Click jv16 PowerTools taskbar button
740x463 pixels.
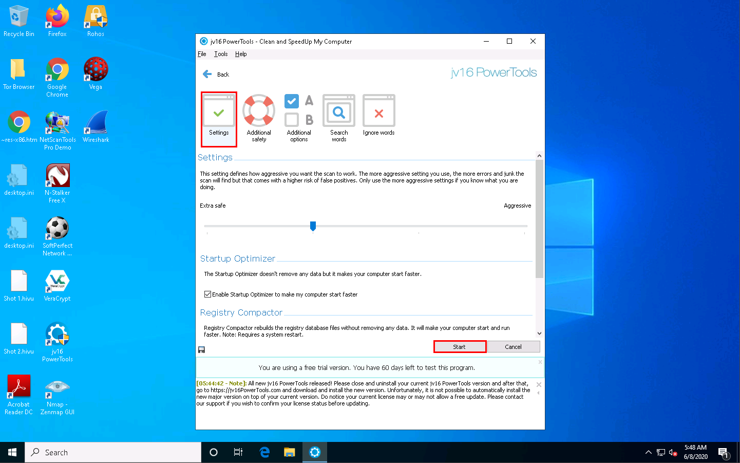pyautogui.click(x=315, y=452)
